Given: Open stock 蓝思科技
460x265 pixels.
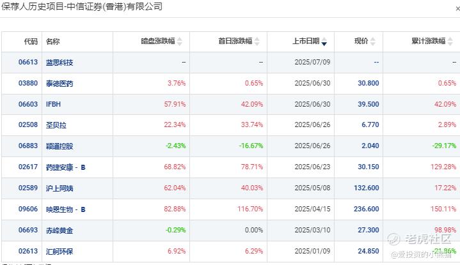Looking at the screenshot, I should [x=59, y=63].
